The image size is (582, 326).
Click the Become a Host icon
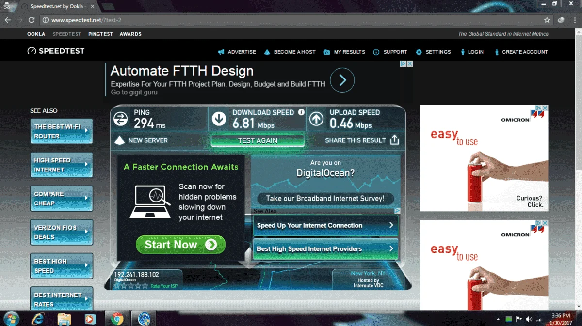pyautogui.click(x=267, y=52)
